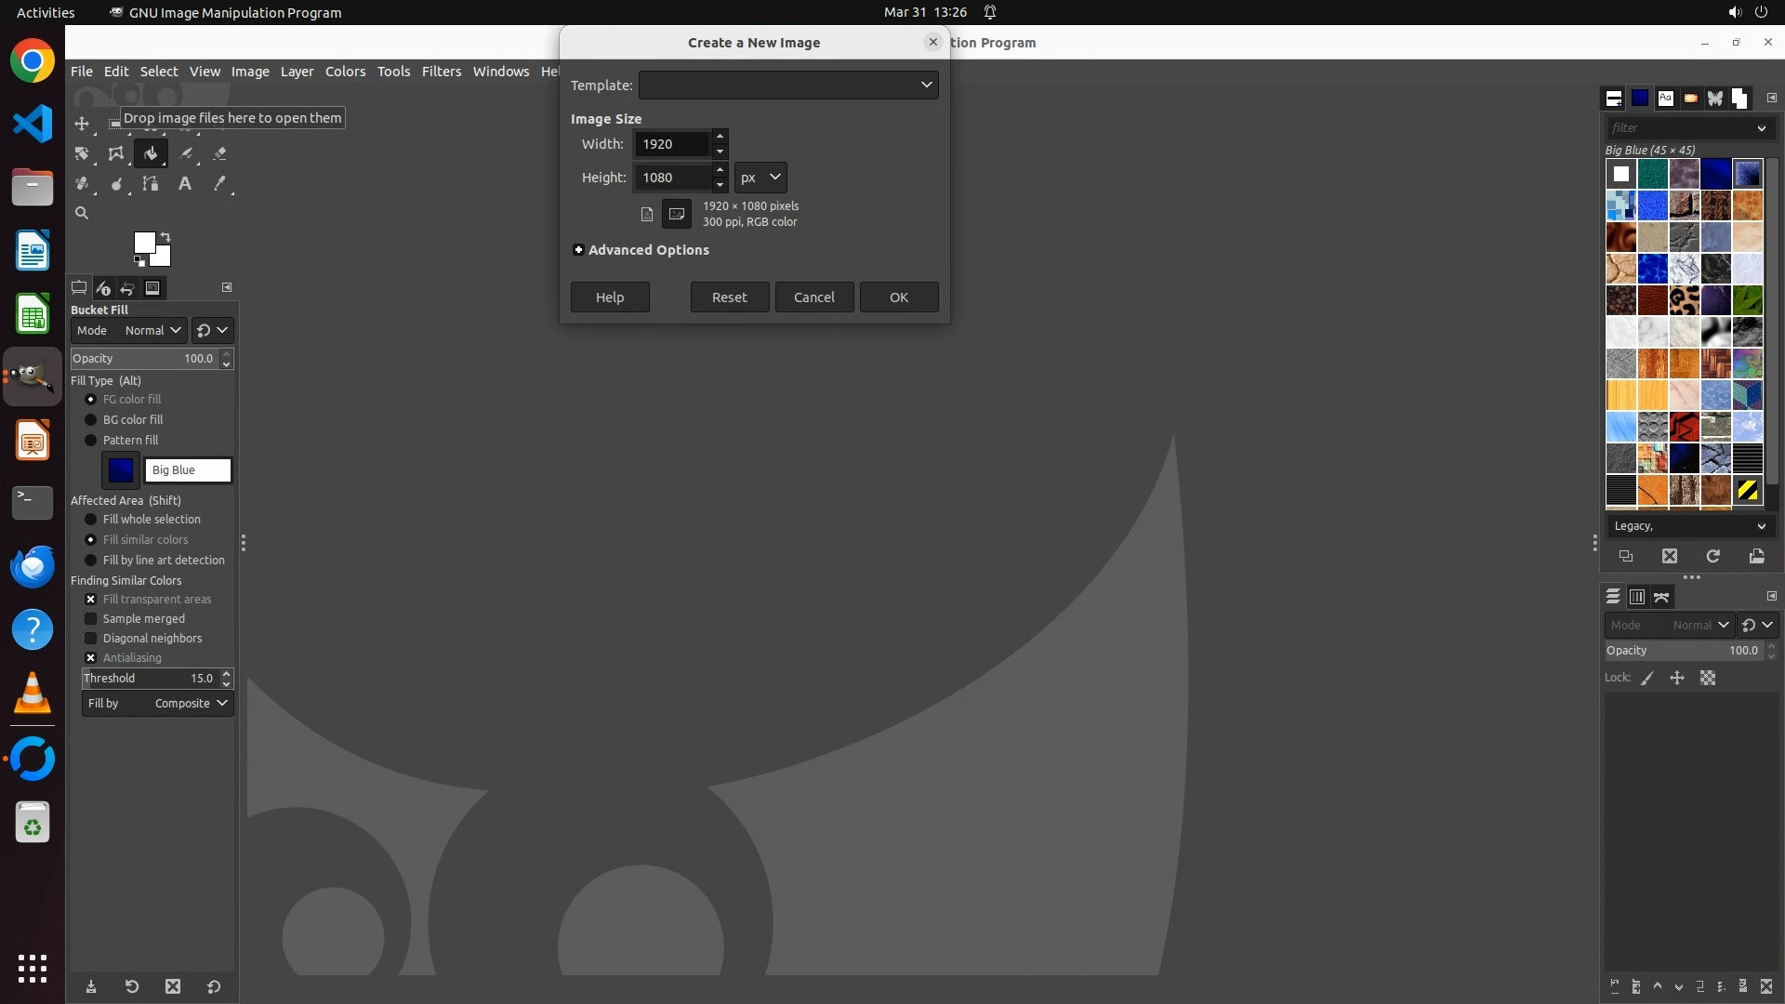Open the px unit dropdown
This screenshot has width=1785, height=1004.
(760, 178)
